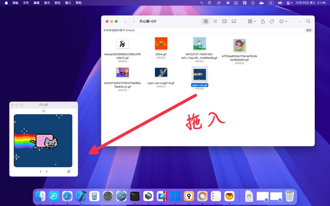This screenshot has width=330, height=206.
Task: Open the group-by dropdown in Finder toolbar
Action: tap(252, 21)
